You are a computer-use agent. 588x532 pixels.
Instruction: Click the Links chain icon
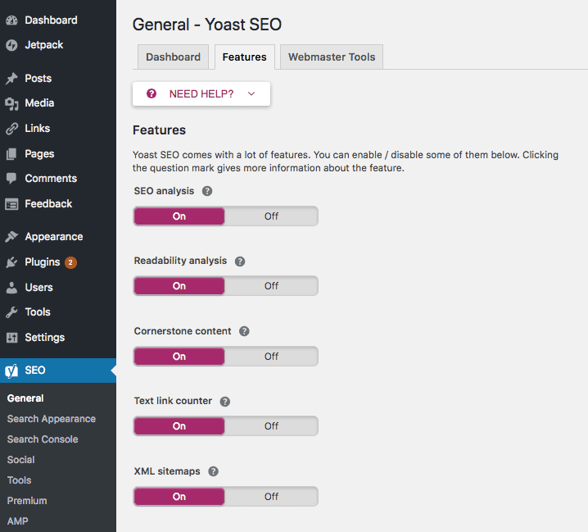pos(11,129)
